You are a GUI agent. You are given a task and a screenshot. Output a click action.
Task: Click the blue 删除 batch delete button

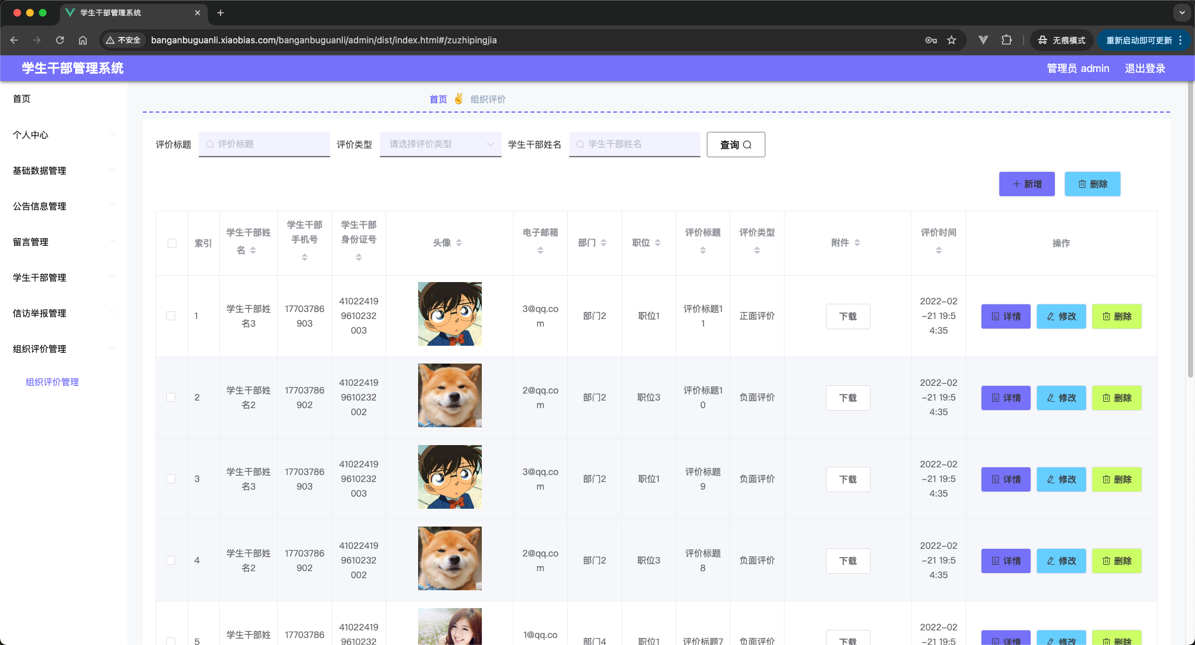click(x=1092, y=184)
